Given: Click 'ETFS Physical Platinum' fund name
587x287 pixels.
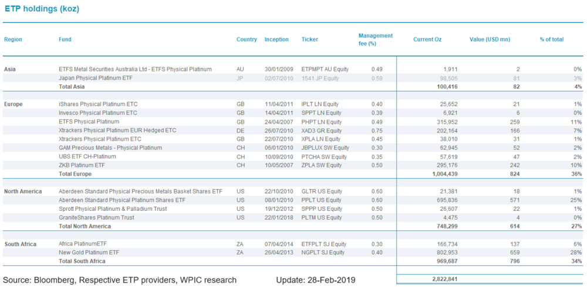Looking at the screenshot, I should pyautogui.click(x=89, y=121).
